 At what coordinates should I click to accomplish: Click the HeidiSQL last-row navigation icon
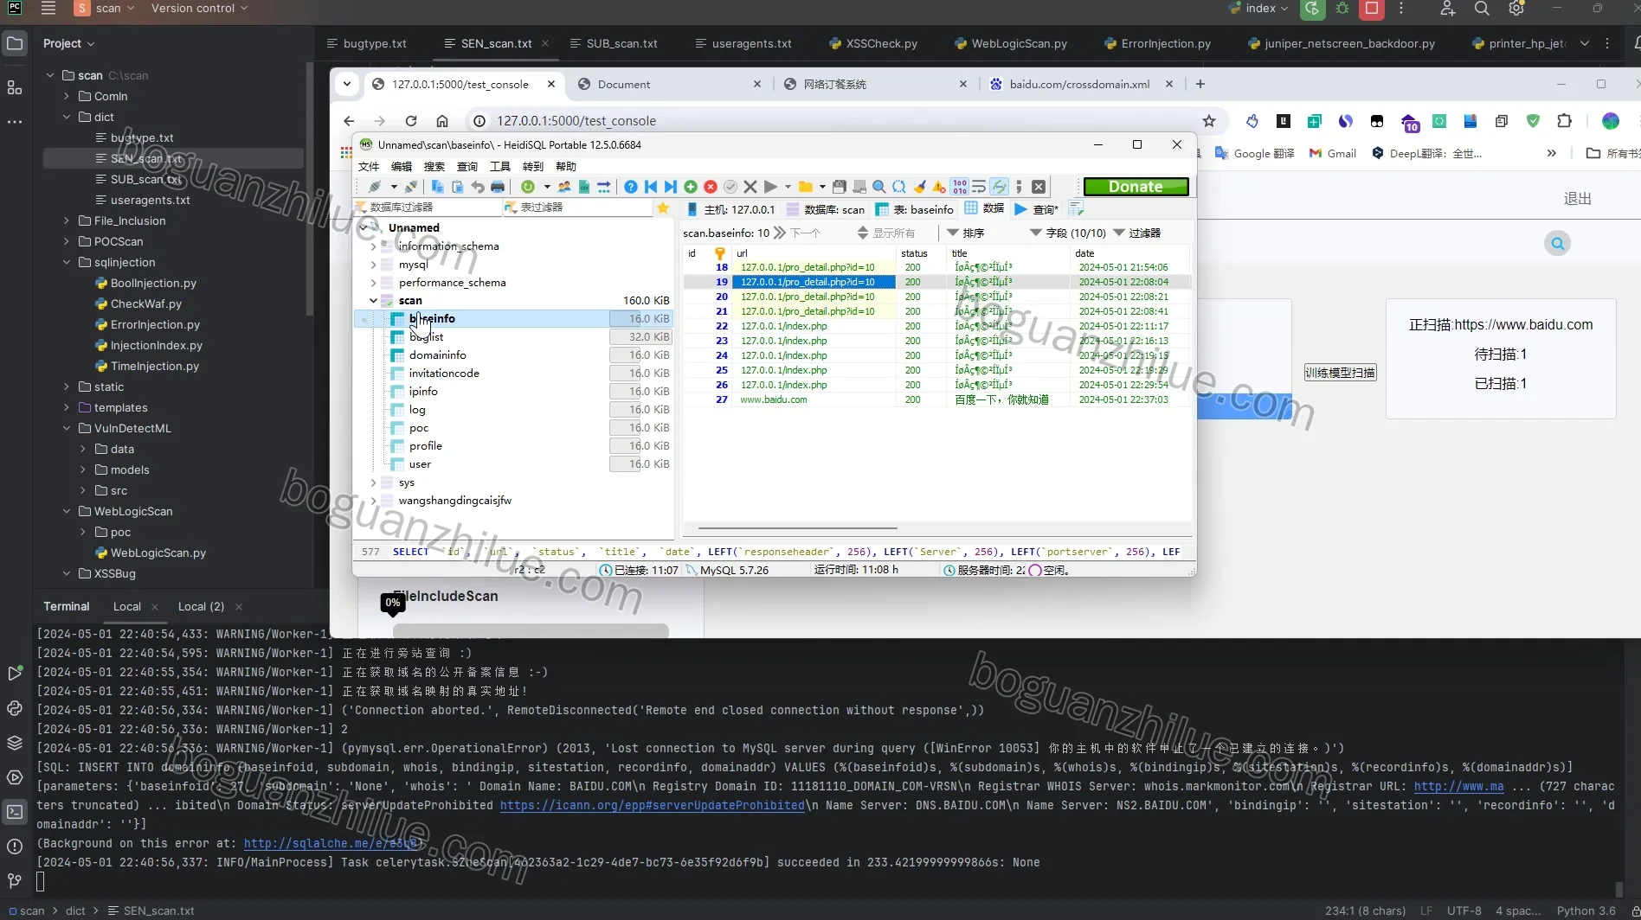point(670,187)
